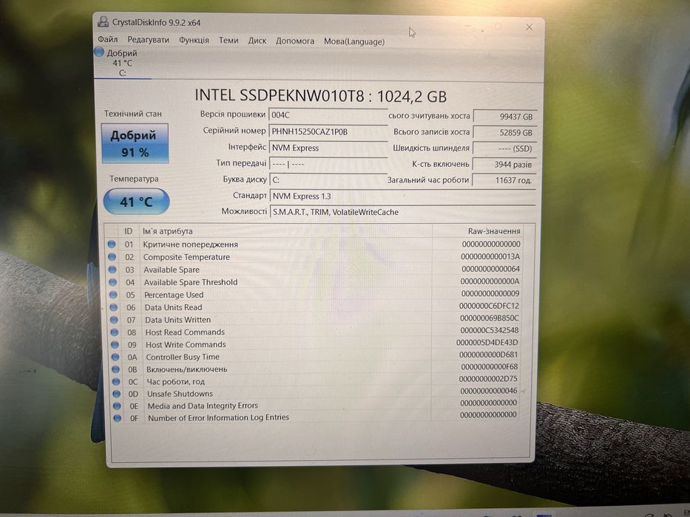Click the status orb beside Включень/виключень
This screenshot has height=517, width=690.
click(115, 369)
